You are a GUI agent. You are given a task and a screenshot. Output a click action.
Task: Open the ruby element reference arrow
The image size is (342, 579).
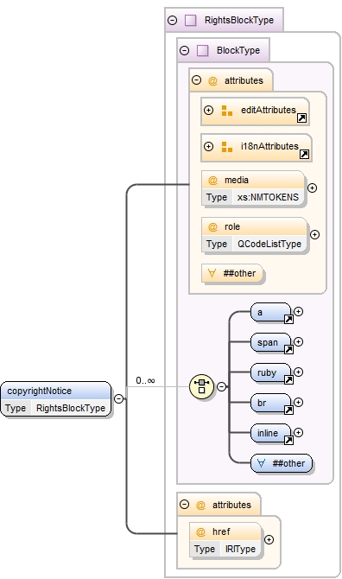(x=288, y=379)
